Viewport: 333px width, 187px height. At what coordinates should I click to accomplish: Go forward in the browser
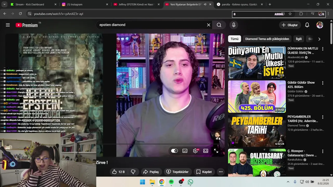click(12, 14)
